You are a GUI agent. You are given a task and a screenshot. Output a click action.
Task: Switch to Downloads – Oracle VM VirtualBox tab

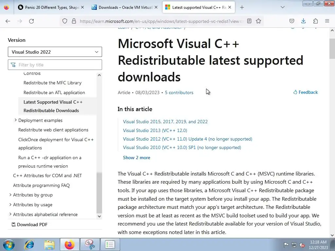pos(125,7)
